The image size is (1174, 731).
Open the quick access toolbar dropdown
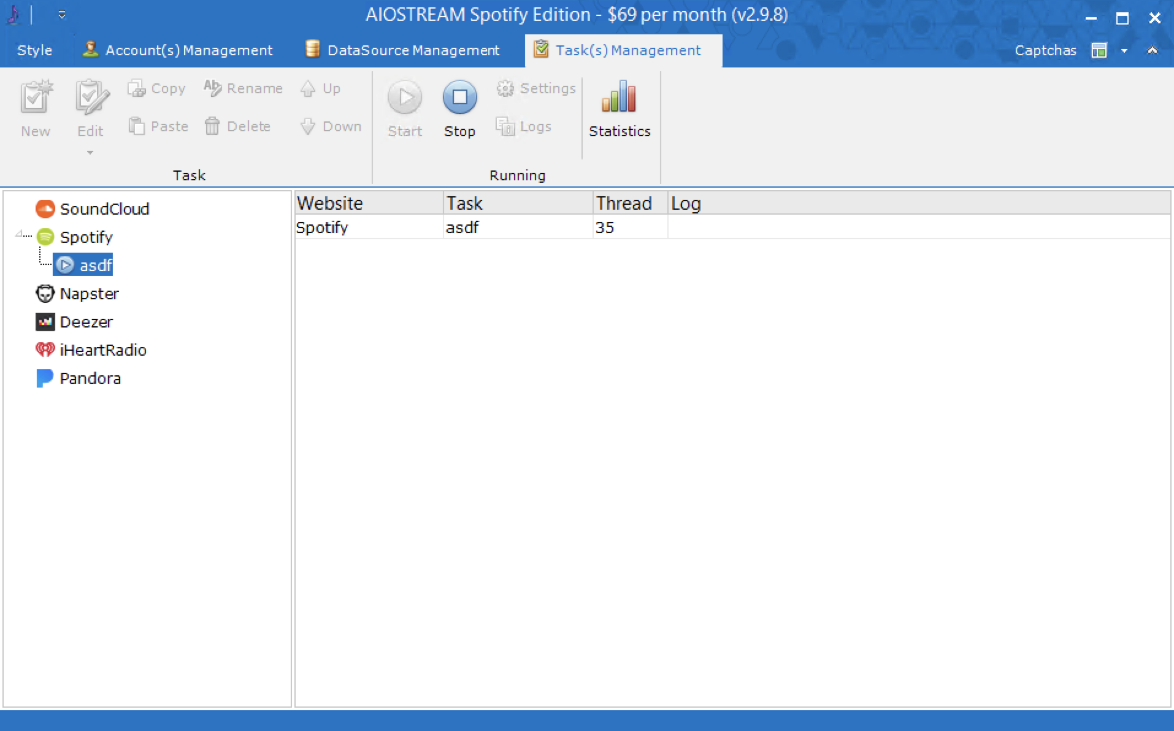point(62,15)
